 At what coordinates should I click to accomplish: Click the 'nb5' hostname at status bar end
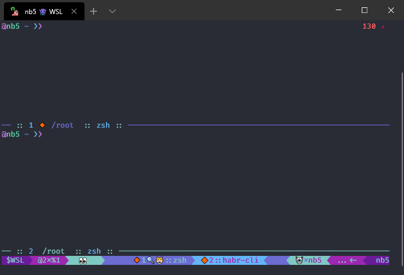click(x=383, y=260)
